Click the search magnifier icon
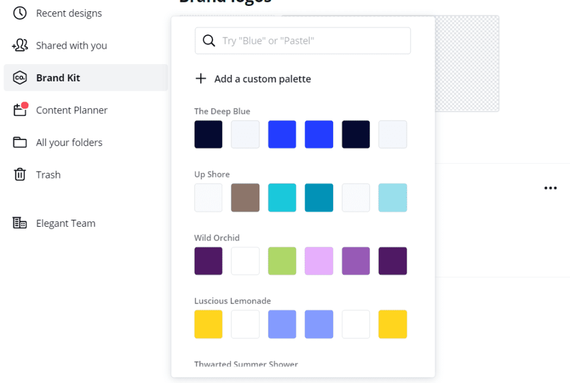Image resolution: width=570 pixels, height=383 pixels. (x=208, y=40)
